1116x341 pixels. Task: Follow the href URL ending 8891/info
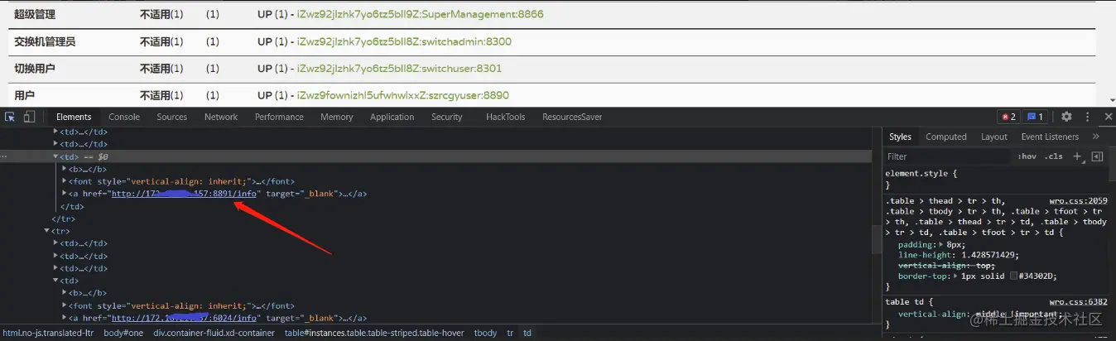tap(184, 194)
